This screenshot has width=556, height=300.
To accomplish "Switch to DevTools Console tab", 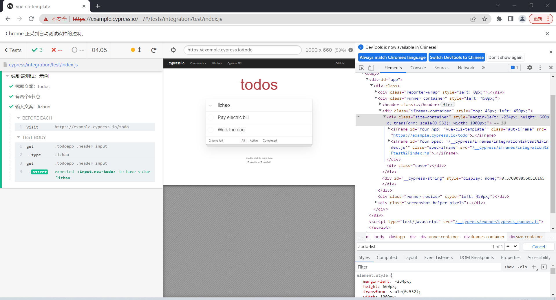I will click(x=418, y=68).
